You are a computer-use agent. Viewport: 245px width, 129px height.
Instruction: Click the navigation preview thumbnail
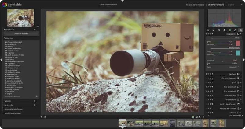click(21, 18)
